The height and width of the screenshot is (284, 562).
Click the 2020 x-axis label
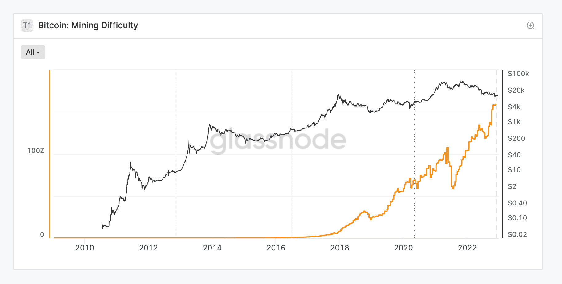(x=403, y=248)
